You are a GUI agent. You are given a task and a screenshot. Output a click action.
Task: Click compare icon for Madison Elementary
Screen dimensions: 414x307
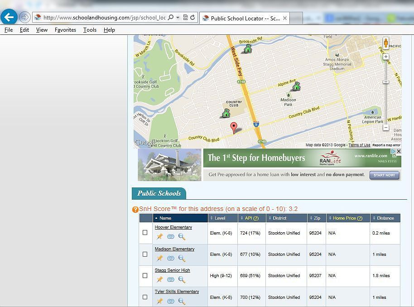[x=171, y=258]
